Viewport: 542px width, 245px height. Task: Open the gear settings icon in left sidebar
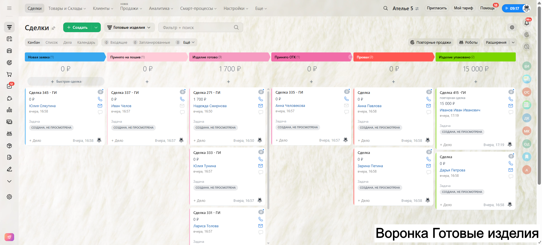tap(9, 197)
